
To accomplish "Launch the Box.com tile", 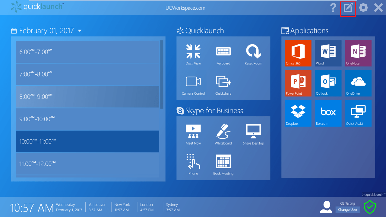I will (x=328, y=113).
